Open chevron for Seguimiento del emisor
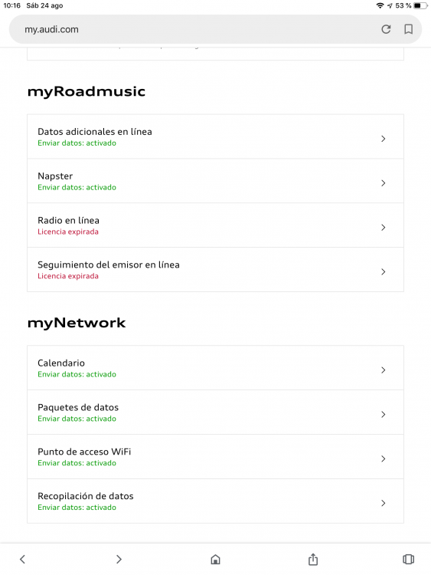Viewport: 431px width, 575px height. tap(383, 271)
